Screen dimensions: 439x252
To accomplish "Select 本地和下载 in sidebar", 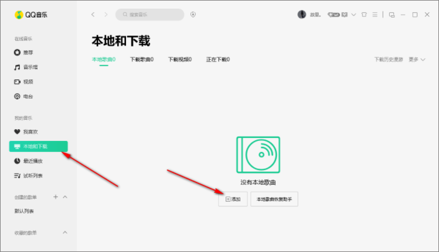I will (x=38, y=146).
